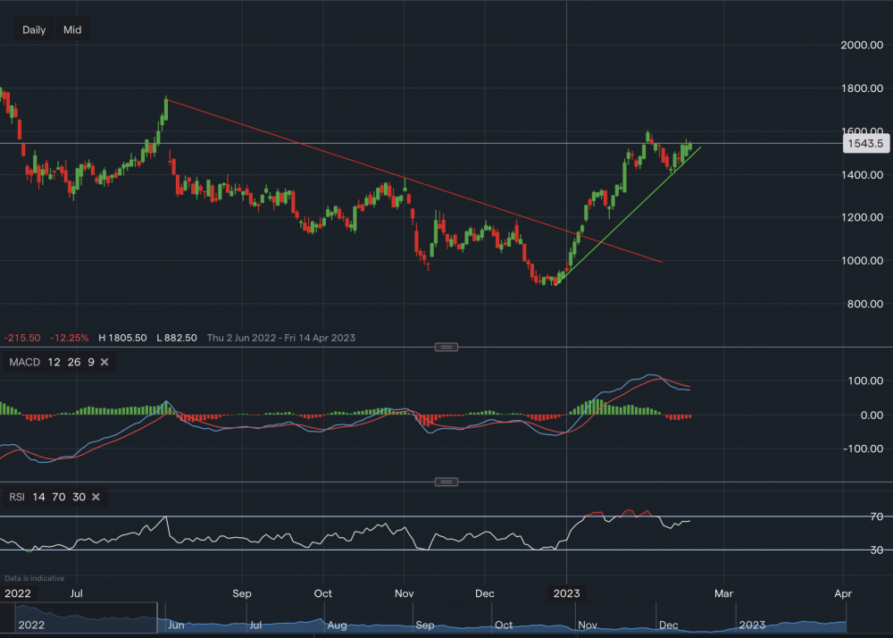
Task: Click the RSI 70 overbought level label
Action: (x=853, y=516)
